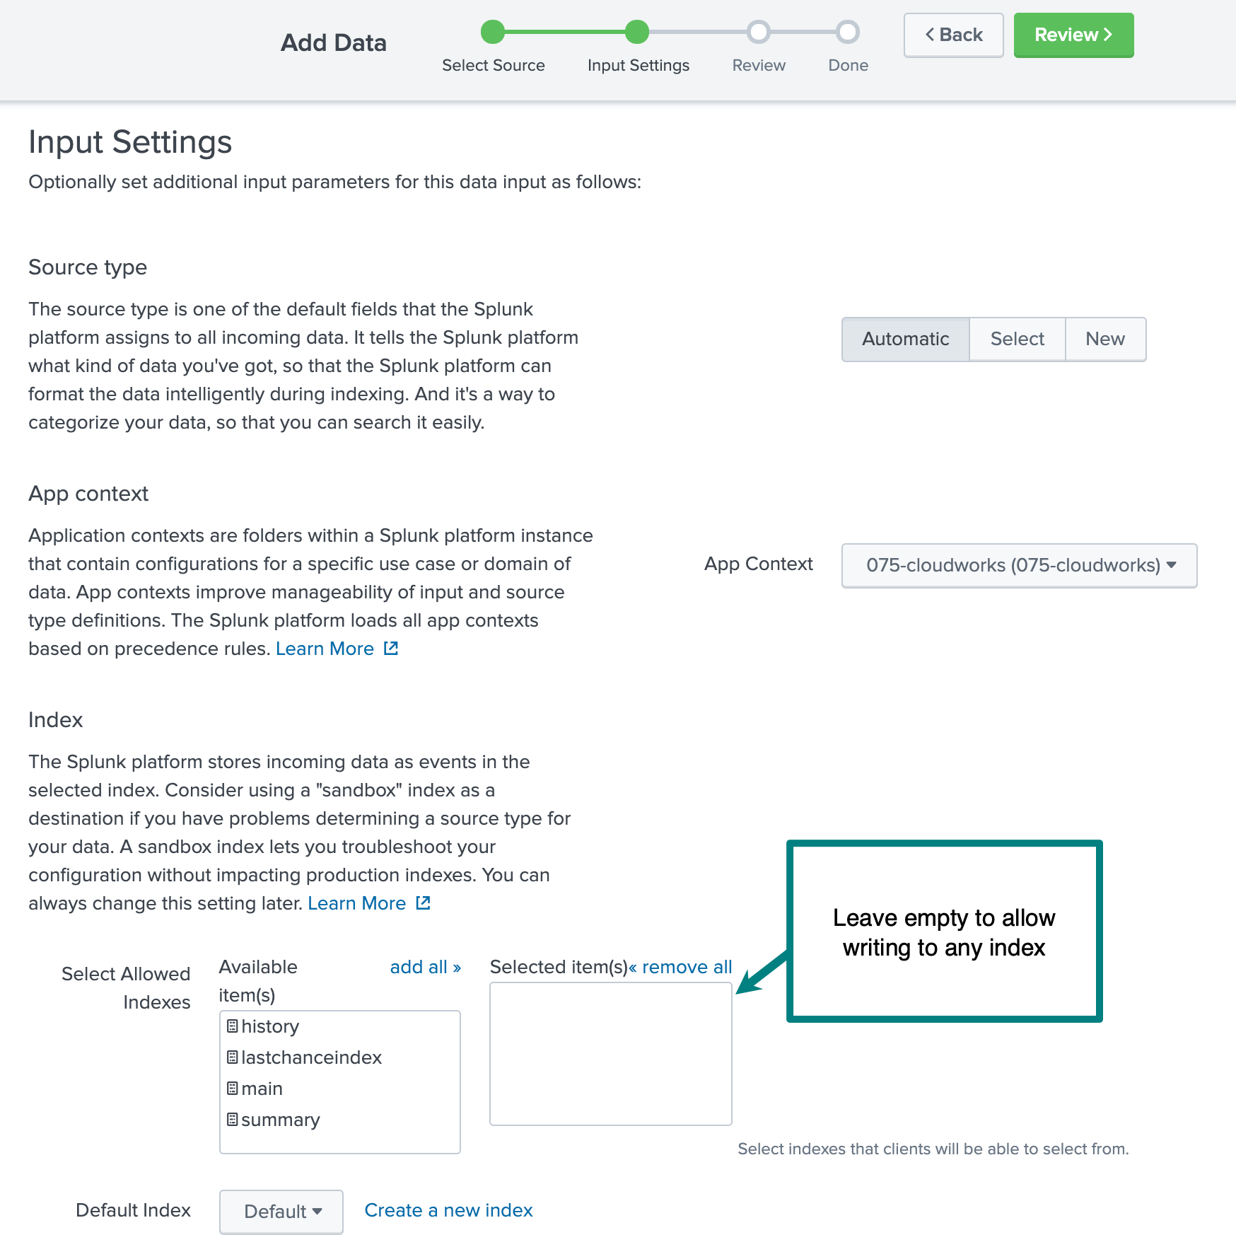Screen dimensions: 1236x1259
Task: Open the App Context 075-cloudworks dropdown
Action: click(x=1019, y=565)
